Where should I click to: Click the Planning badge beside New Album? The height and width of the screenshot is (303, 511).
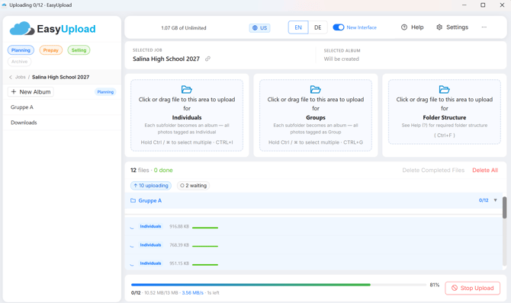(x=105, y=92)
